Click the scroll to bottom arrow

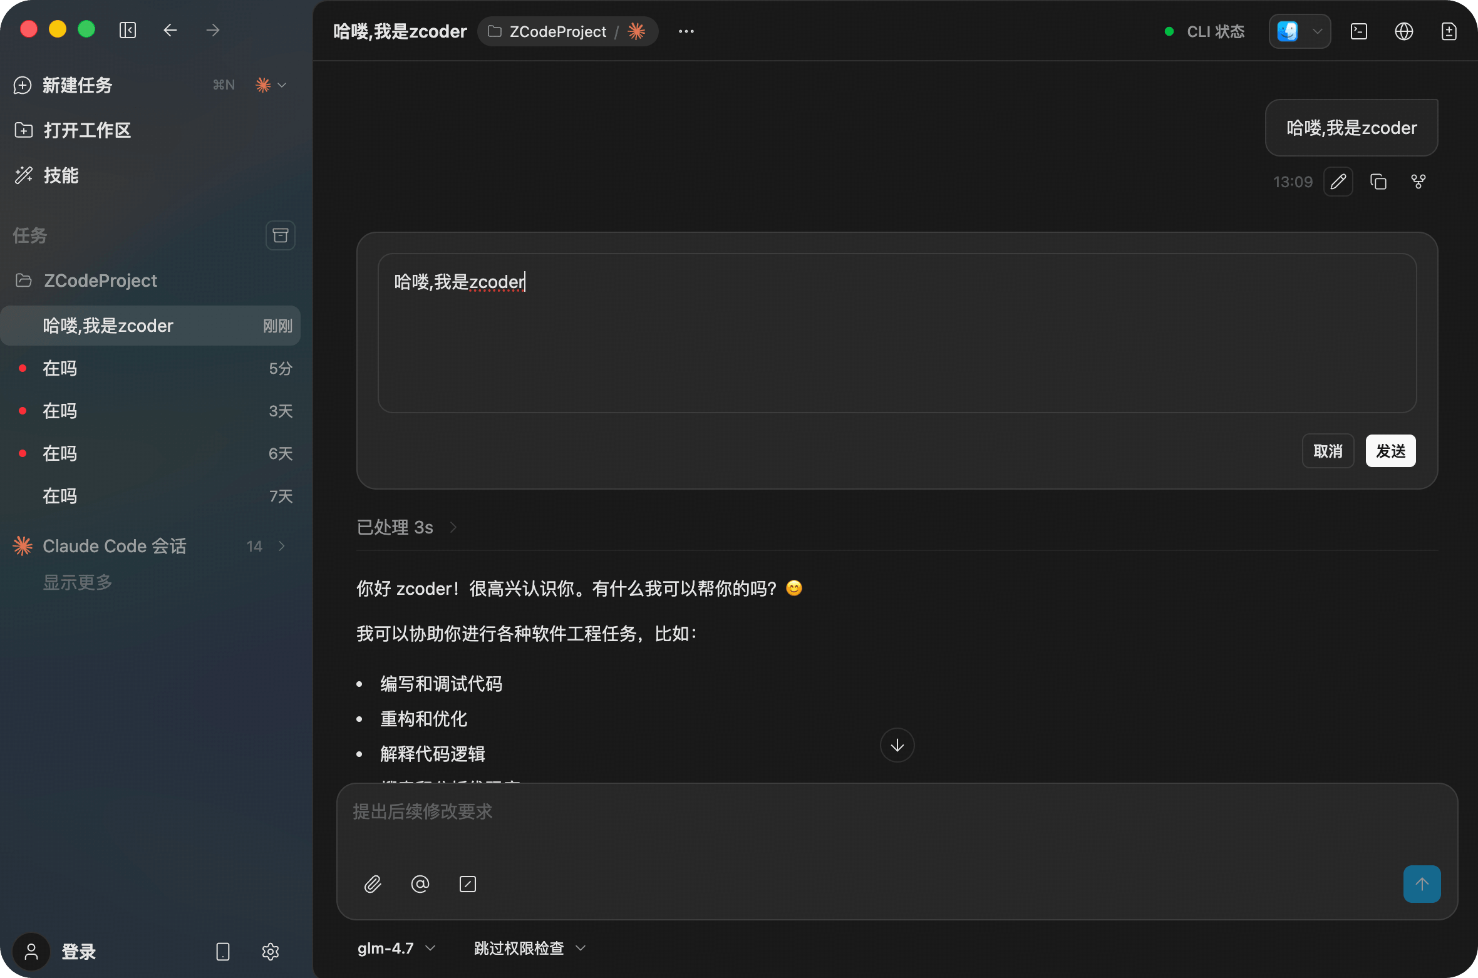point(897,745)
